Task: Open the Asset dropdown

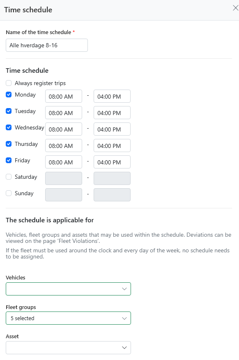Action: point(68,348)
